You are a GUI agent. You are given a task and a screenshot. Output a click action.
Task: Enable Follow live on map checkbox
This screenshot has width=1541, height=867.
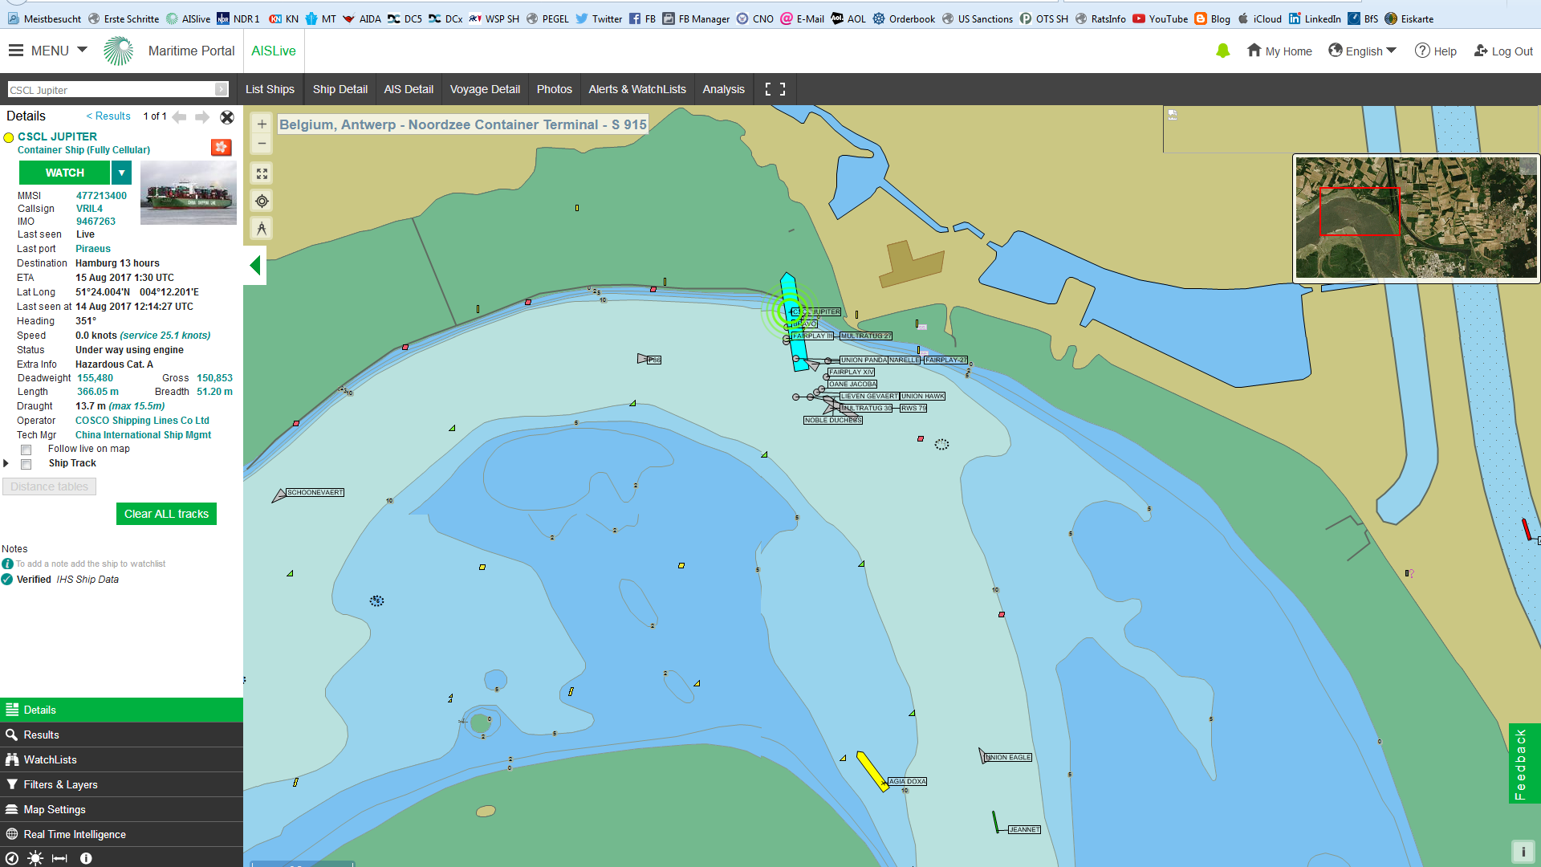26,450
